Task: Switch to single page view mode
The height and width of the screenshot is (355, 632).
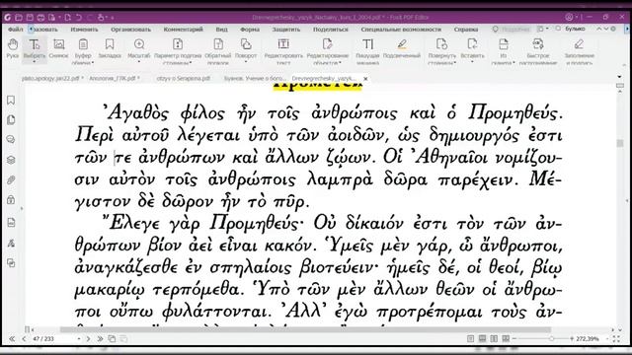Action: pos(470,339)
